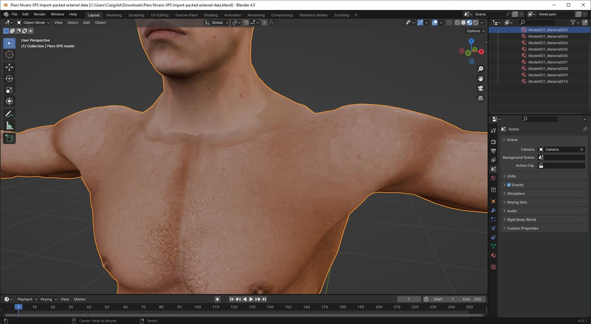Screen dimensions: 591x324
Task: Select the Rotate tool
Action: [9, 79]
